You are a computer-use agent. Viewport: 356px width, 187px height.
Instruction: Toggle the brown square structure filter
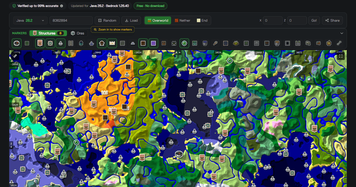tap(143, 43)
